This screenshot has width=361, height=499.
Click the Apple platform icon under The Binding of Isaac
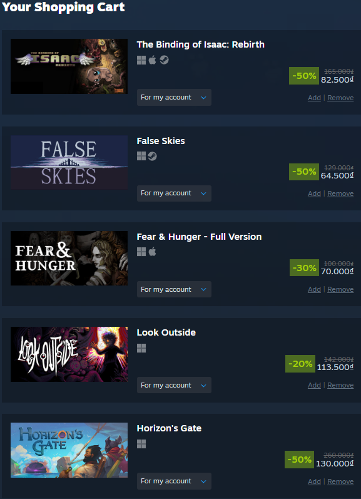coord(153,59)
